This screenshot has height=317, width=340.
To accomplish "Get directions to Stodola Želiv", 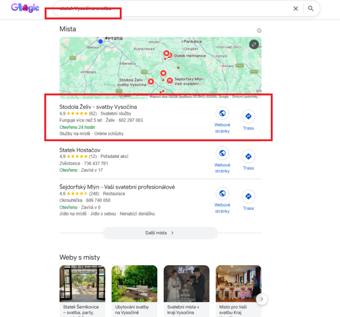I will (248, 116).
